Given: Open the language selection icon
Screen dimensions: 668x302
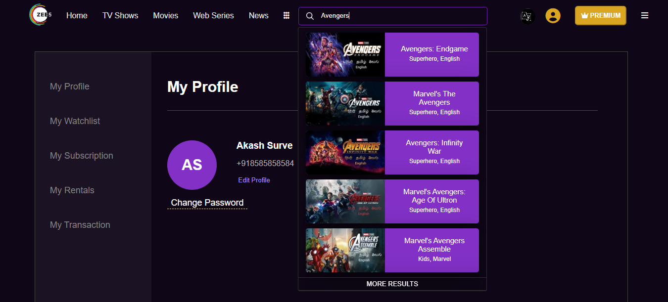Looking at the screenshot, I should 527,16.
